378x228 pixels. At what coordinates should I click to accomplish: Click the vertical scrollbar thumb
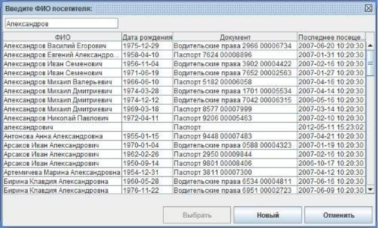(x=370, y=63)
